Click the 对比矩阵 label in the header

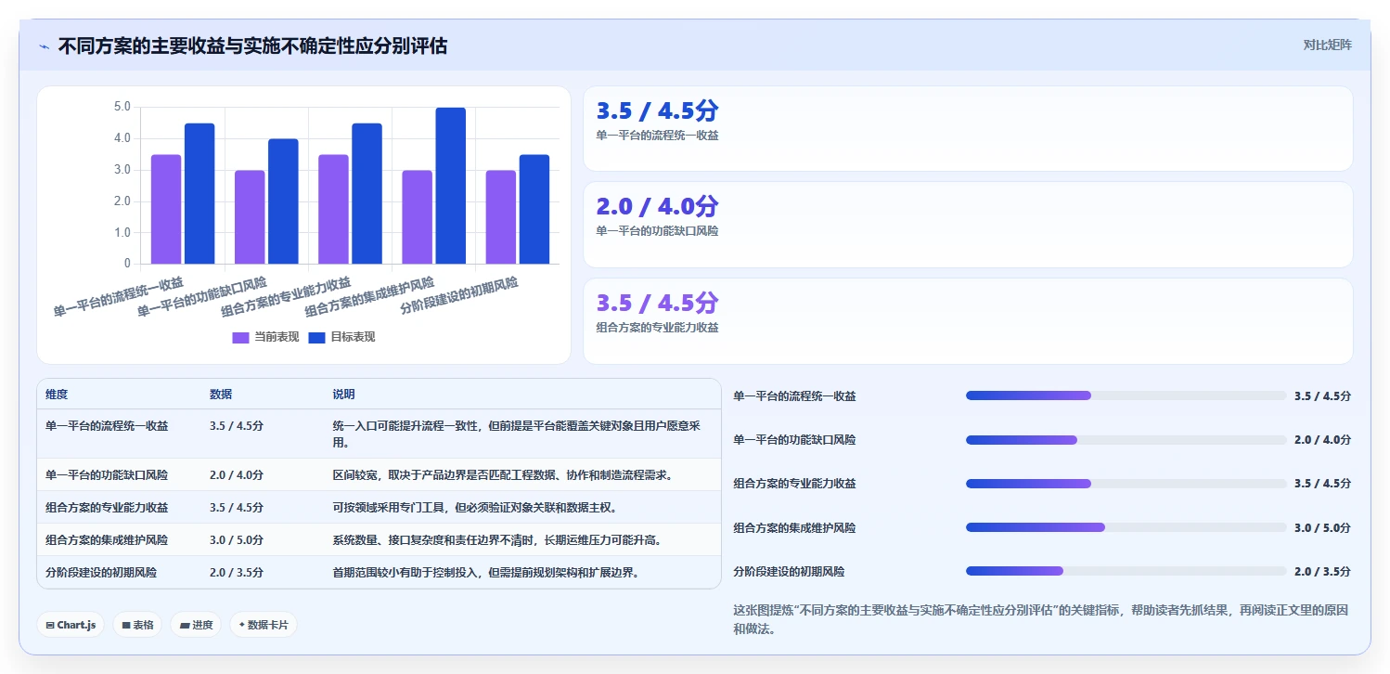pos(1327,45)
